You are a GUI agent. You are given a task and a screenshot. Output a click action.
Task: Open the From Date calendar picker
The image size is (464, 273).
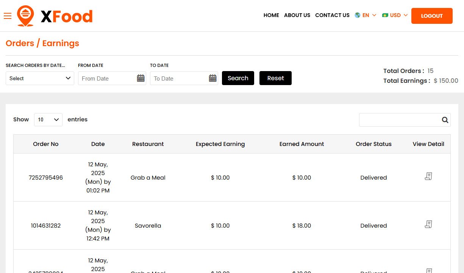tap(141, 78)
